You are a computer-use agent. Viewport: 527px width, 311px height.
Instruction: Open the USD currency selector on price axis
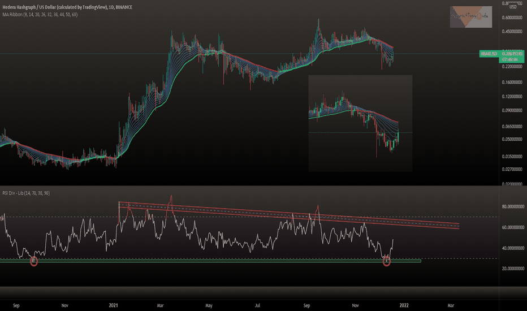point(513,7)
